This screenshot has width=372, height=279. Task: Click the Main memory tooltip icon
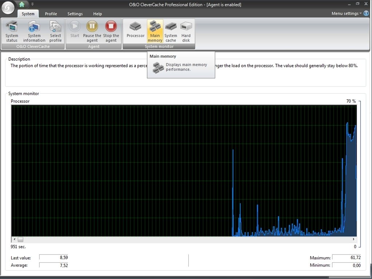158,68
